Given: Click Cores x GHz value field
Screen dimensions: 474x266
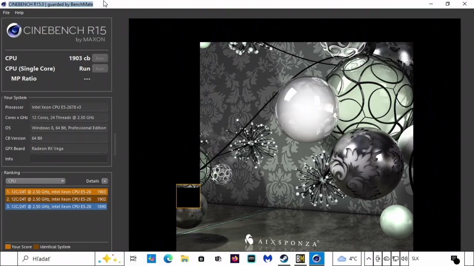Looking at the screenshot, I should pyautogui.click(x=69, y=117).
